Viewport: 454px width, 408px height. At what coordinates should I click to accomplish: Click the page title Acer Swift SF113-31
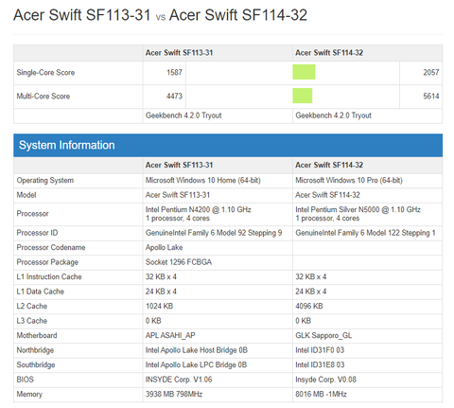82,15
